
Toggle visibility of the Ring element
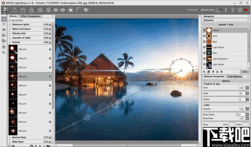click(204, 36)
